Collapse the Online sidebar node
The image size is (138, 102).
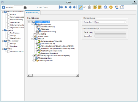3,49
